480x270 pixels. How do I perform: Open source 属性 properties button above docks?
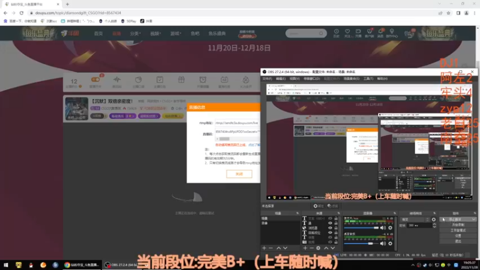319,206
